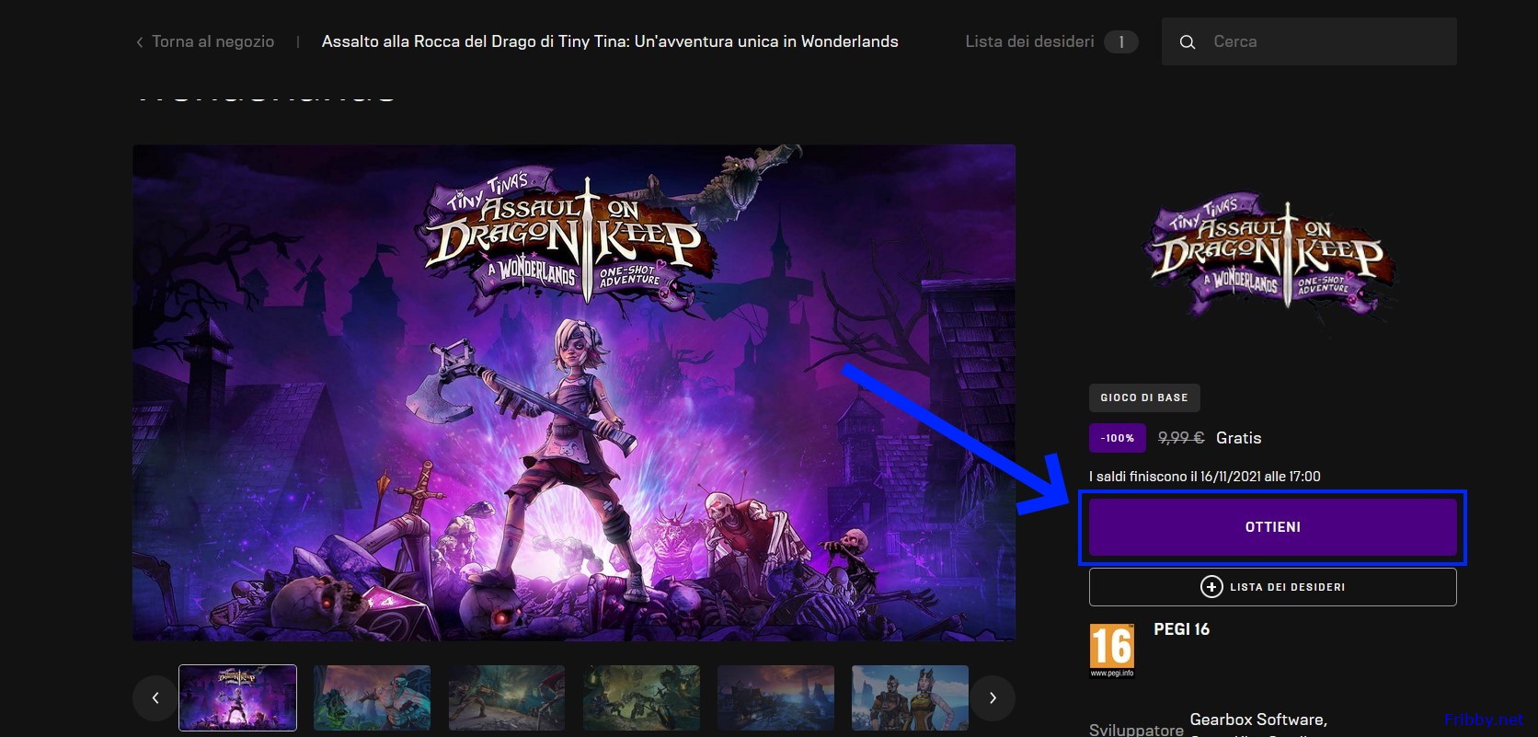Click the search magnifier icon
The image size is (1538, 737).
[x=1188, y=42]
